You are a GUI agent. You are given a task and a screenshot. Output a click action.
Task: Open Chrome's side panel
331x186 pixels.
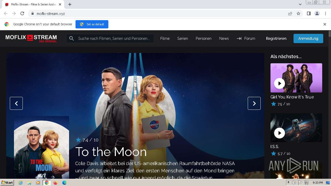click(x=309, y=14)
